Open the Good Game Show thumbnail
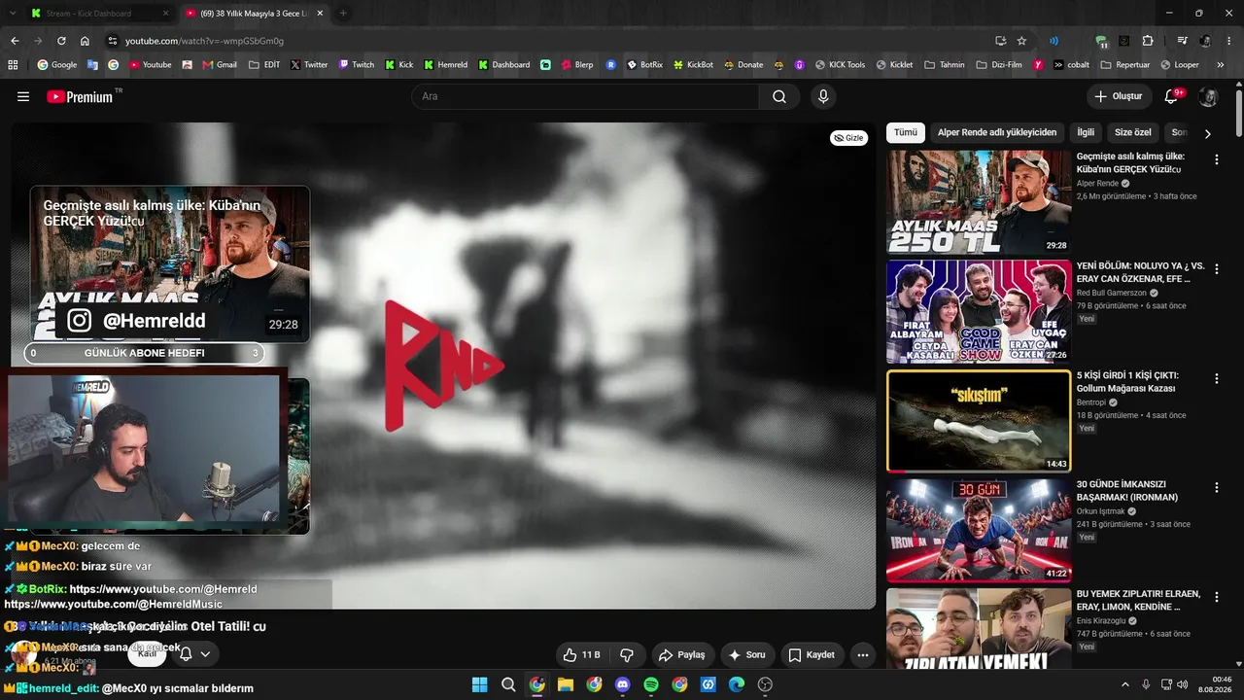The height and width of the screenshot is (700, 1244). [x=979, y=311]
